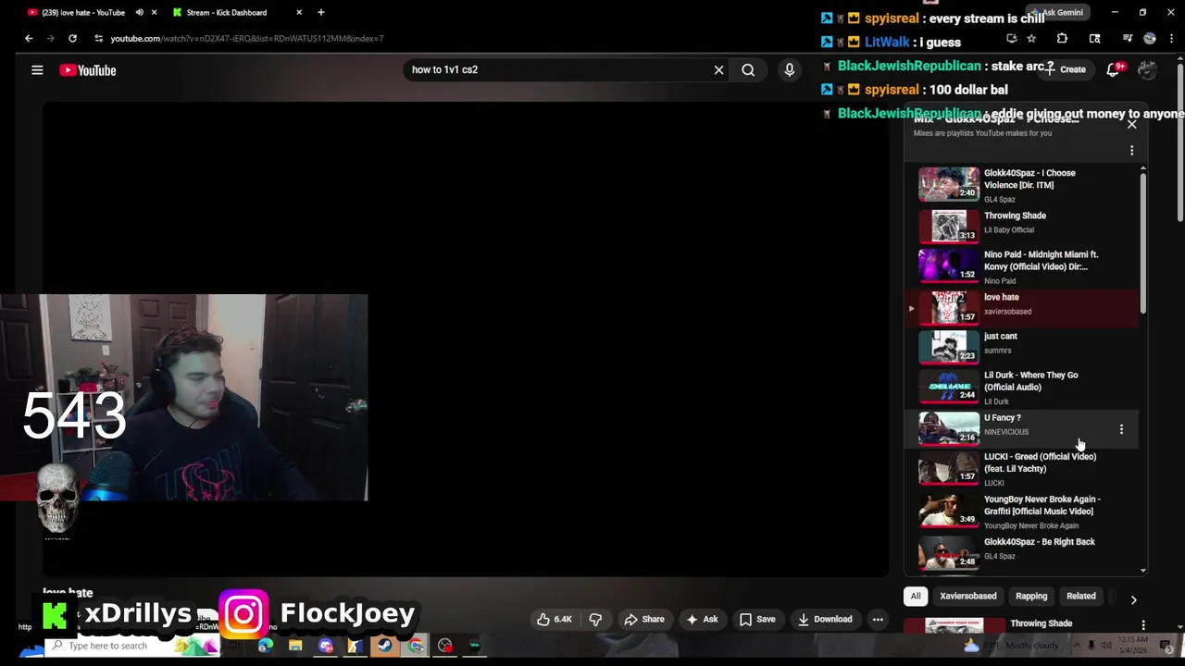Open the Chrome three-dot menu
Screen dimensions: 1185x666
point(1171,38)
